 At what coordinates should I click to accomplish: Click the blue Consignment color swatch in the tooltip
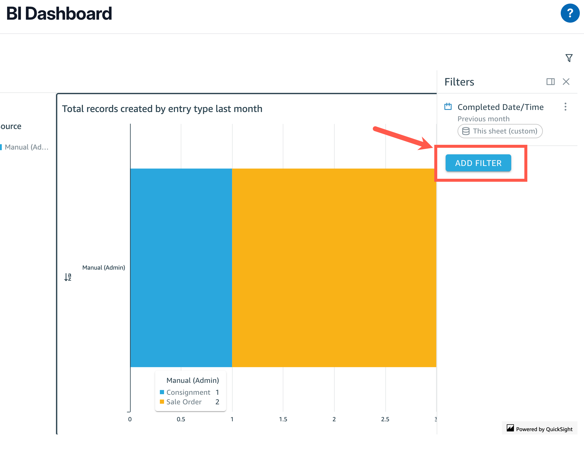click(x=162, y=392)
